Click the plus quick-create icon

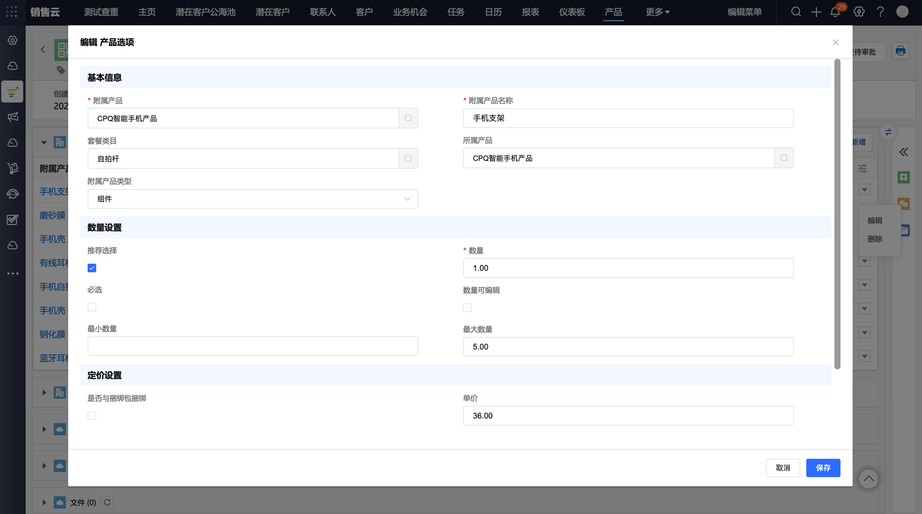pos(816,12)
